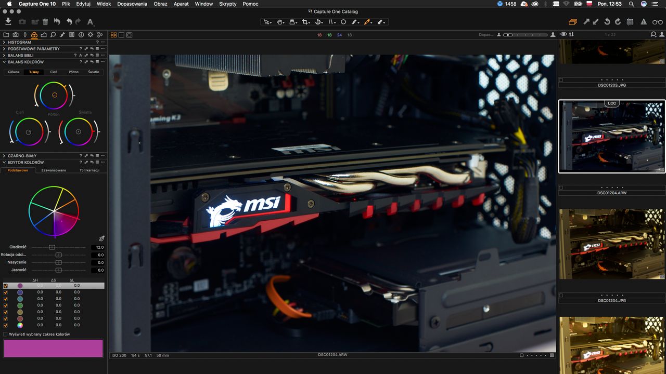Click the exposure warning triangle icon
Image resolution: width=666 pixels, height=374 pixels.
point(644,22)
